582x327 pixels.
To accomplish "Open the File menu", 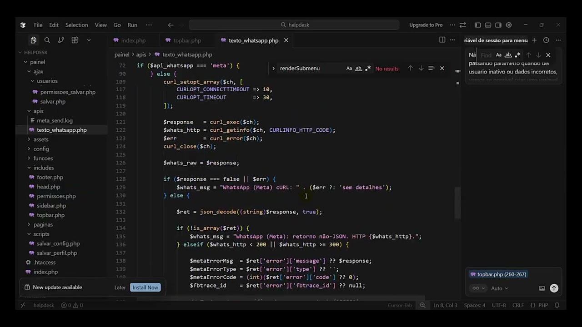I will click(x=38, y=25).
